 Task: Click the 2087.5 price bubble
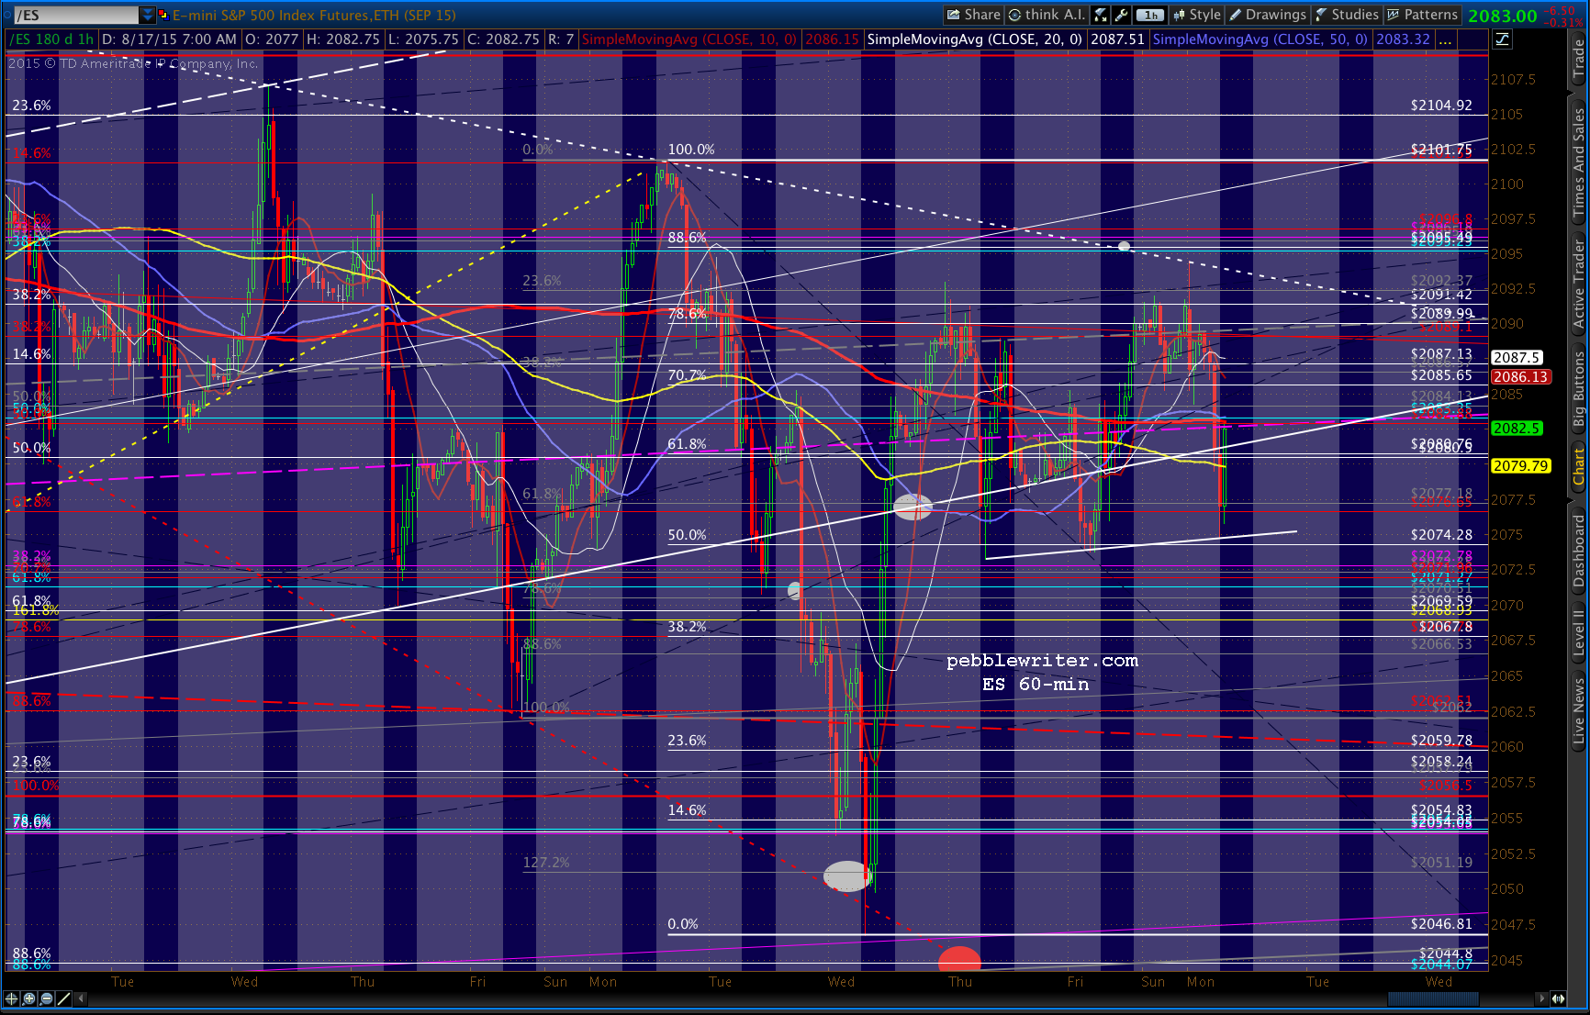click(x=1517, y=358)
